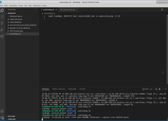Open editor more actions ellipsis
The height and width of the screenshot is (121, 168).
pyautogui.click(x=165, y=10)
